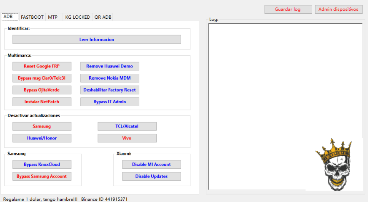Image resolution: width=368 pixels, height=202 pixels.
Task: Open the QR ADB tab
Action: point(103,17)
